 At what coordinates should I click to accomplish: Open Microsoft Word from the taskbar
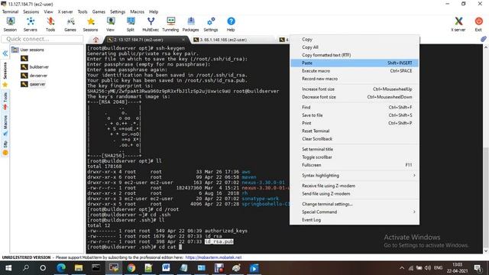click(166, 268)
